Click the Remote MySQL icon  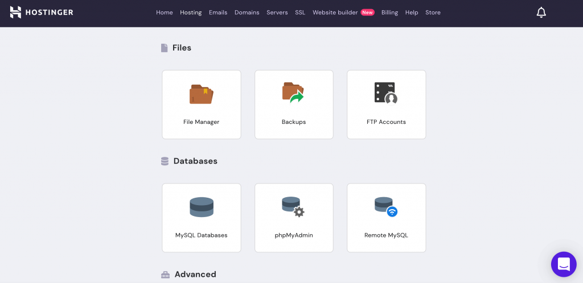pyautogui.click(x=385, y=207)
